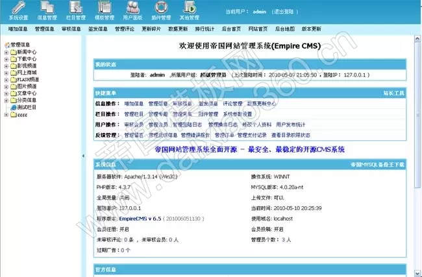Open 修改个人资料 in the quick menu

[256, 125]
